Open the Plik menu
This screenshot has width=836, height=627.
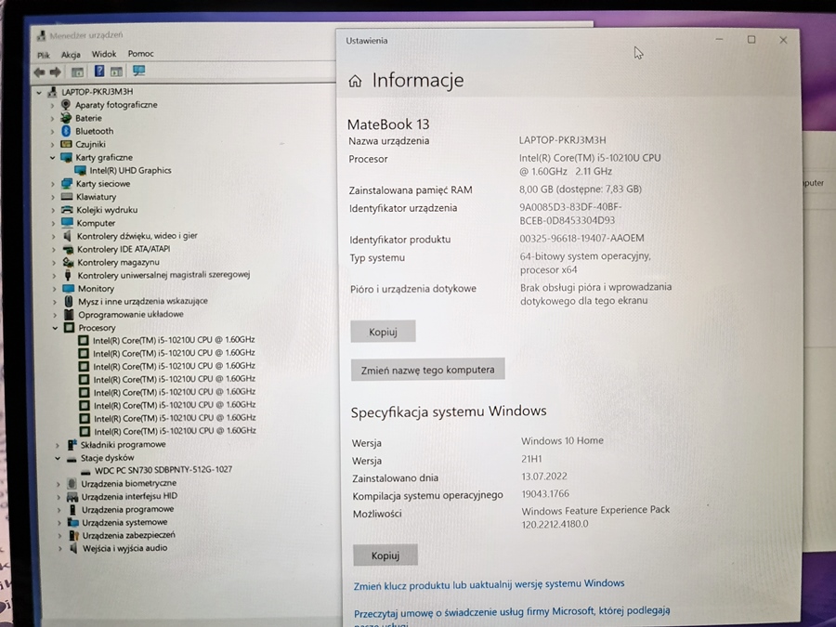click(x=44, y=55)
